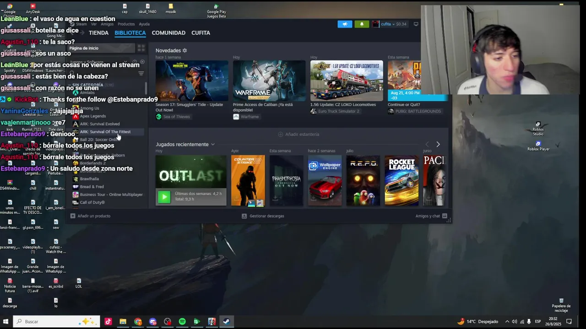Select Business Tour - Online Multiplayer in library
Screen dimensions: 586x329
[111, 194]
